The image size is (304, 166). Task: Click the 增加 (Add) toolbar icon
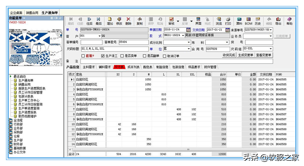(x=110, y=21)
